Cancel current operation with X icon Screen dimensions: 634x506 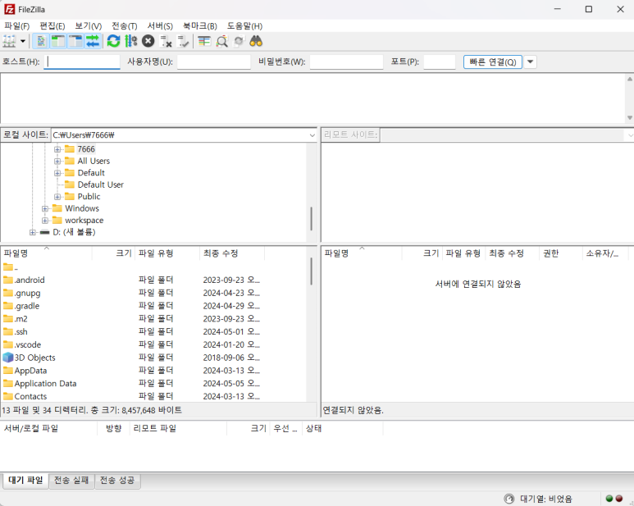point(148,41)
